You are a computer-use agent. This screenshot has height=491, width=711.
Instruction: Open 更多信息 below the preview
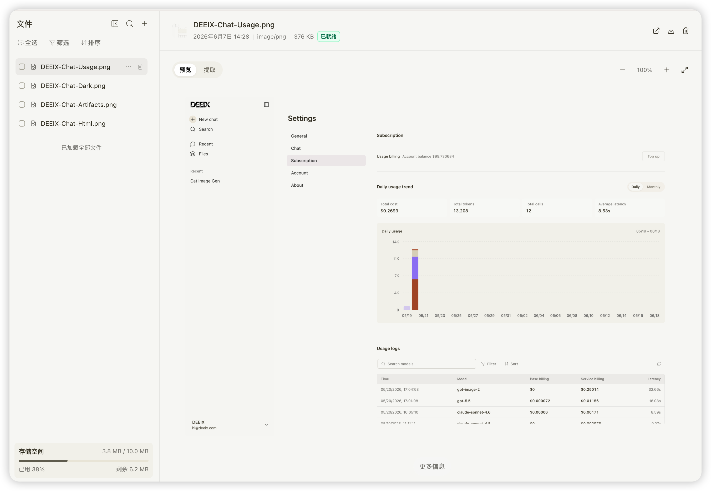tap(432, 466)
